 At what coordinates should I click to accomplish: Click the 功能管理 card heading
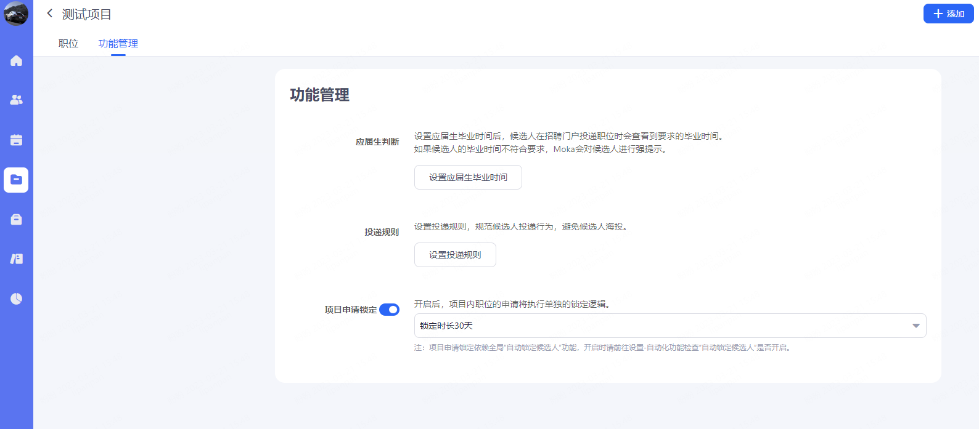pyautogui.click(x=320, y=95)
